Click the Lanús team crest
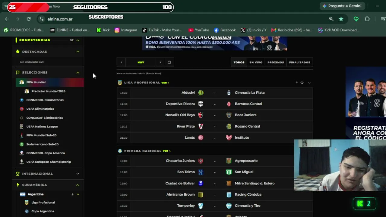The image size is (386, 217). [201, 137]
